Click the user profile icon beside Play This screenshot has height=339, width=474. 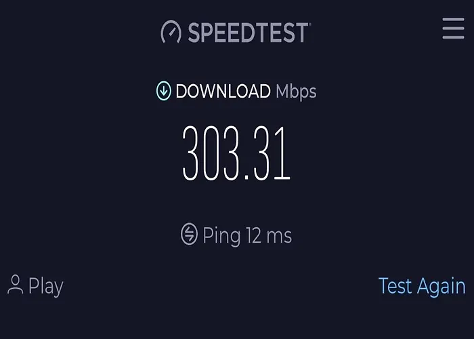(x=15, y=285)
